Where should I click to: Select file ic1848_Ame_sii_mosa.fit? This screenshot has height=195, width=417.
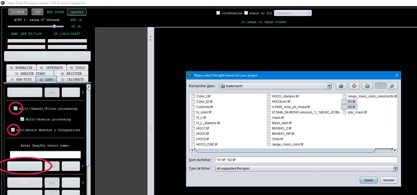point(289,107)
